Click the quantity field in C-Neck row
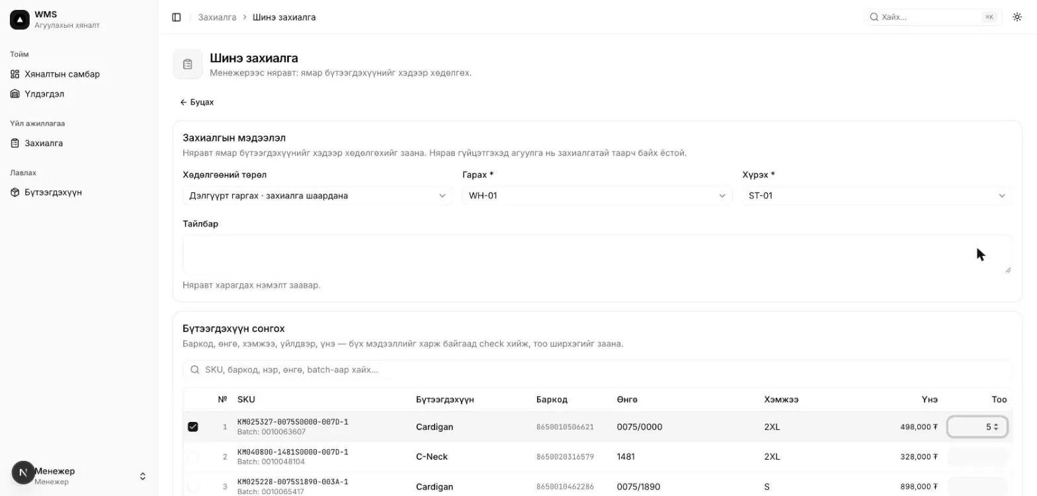This screenshot has width=1037, height=496. pyautogui.click(x=977, y=457)
